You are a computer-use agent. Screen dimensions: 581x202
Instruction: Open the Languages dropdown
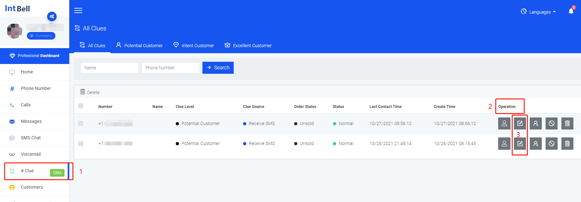click(538, 12)
